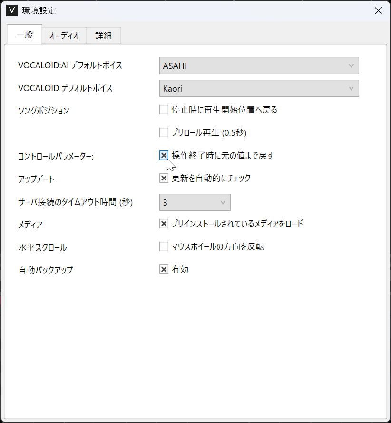Uncheck 更新を自動的にチェック checkbox
Viewport: 391px width, 423px height.
pos(164,178)
